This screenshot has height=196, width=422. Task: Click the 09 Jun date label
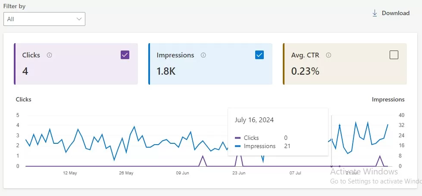tap(182, 173)
